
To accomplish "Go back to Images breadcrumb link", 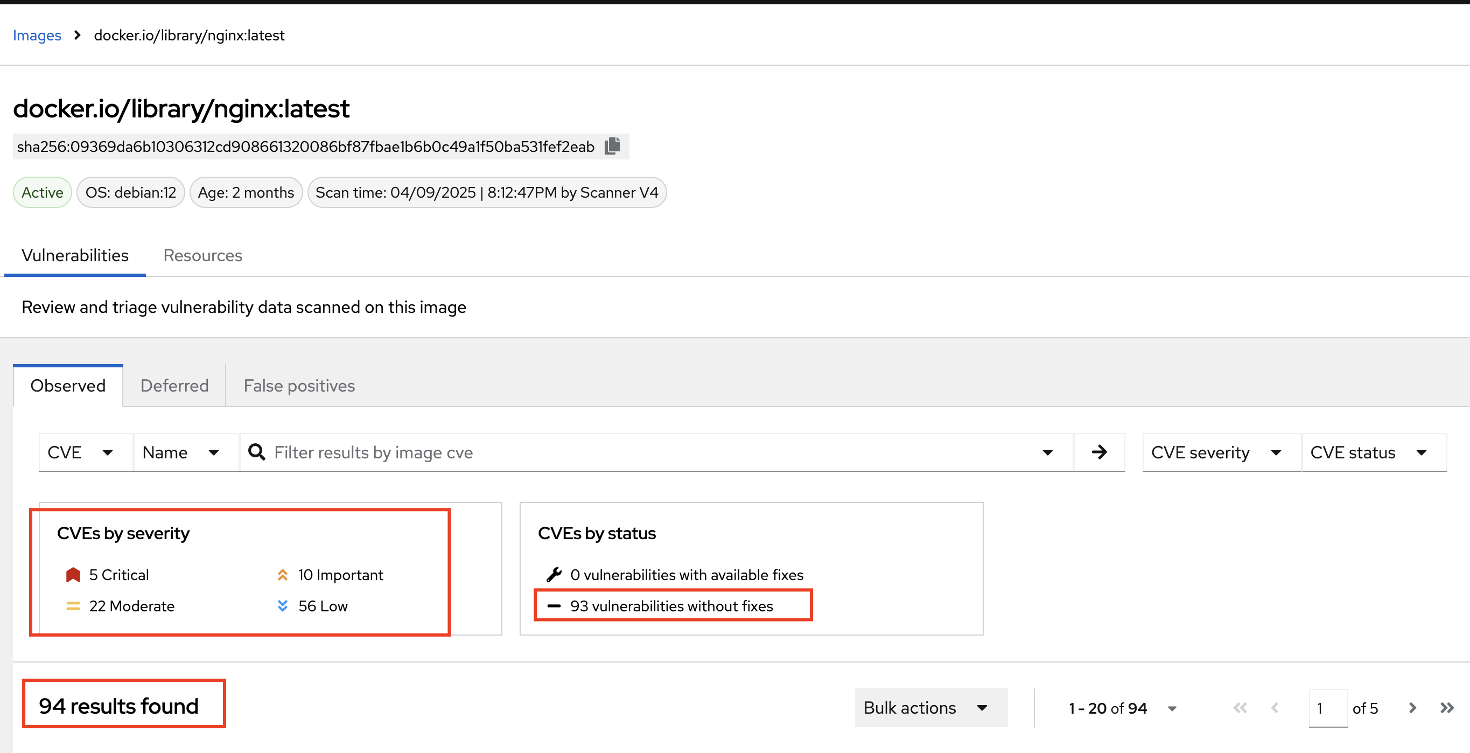I will tap(37, 36).
